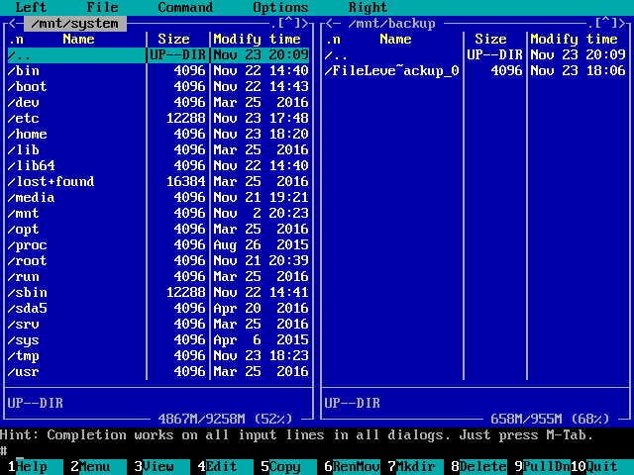Viewport: 634px width, 475px height.
Task: Click the /etc size value 12288
Action: (x=186, y=118)
